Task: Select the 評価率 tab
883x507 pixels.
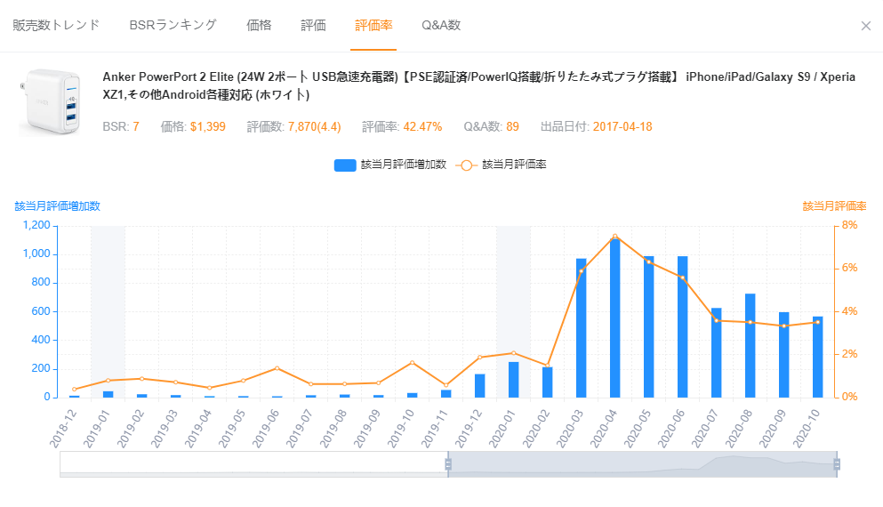Action: point(373,25)
